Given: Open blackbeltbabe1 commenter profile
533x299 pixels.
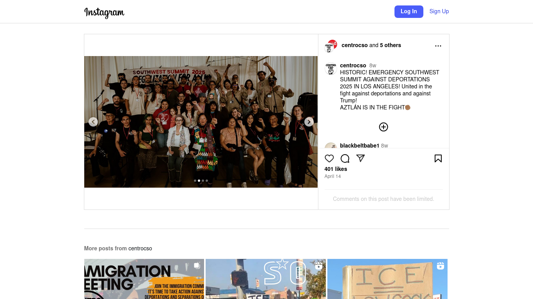Looking at the screenshot, I should point(359,146).
